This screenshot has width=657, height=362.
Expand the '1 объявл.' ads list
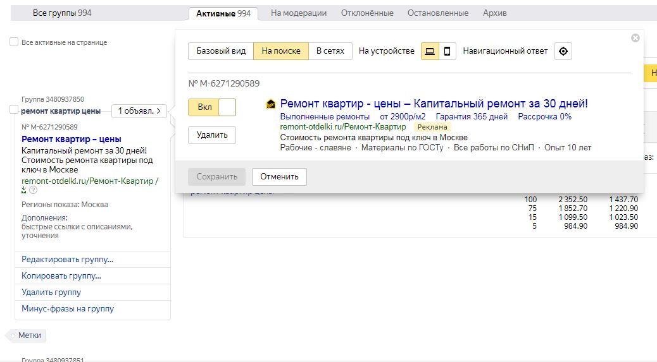click(139, 111)
